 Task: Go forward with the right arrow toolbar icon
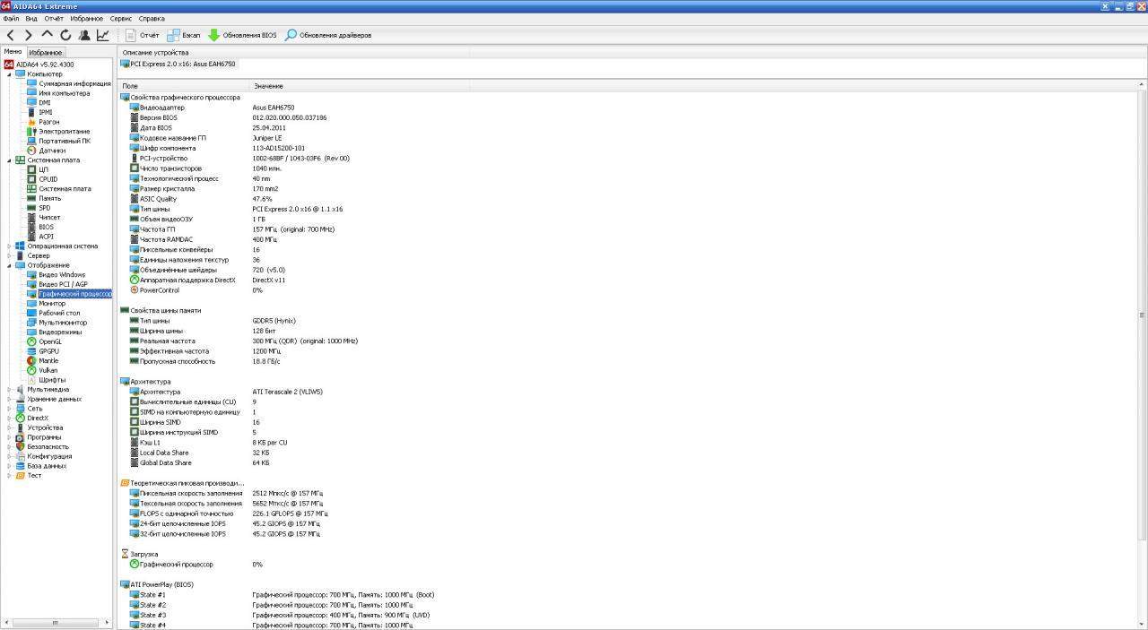click(x=29, y=35)
